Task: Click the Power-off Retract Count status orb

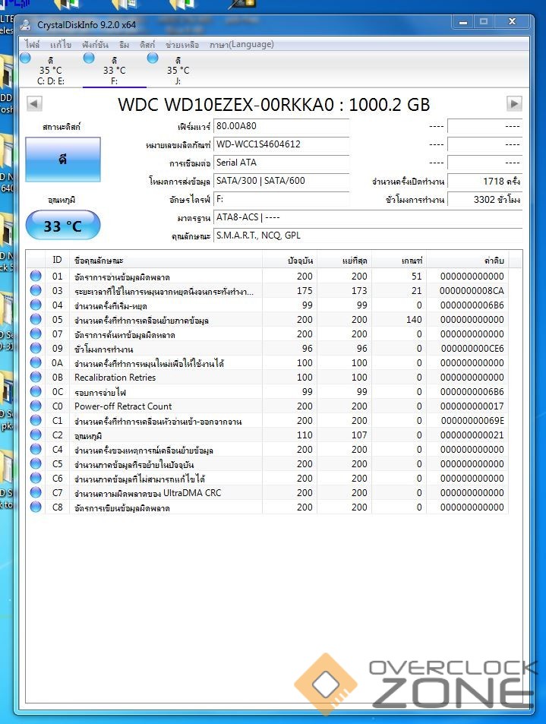Action: coord(36,406)
